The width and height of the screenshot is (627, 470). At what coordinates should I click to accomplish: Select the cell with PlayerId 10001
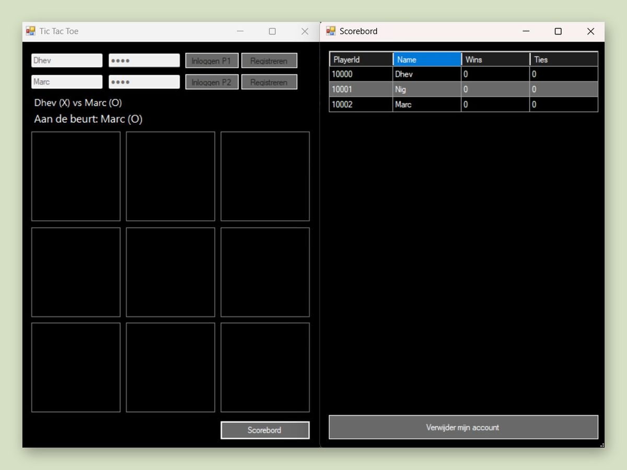click(x=361, y=89)
